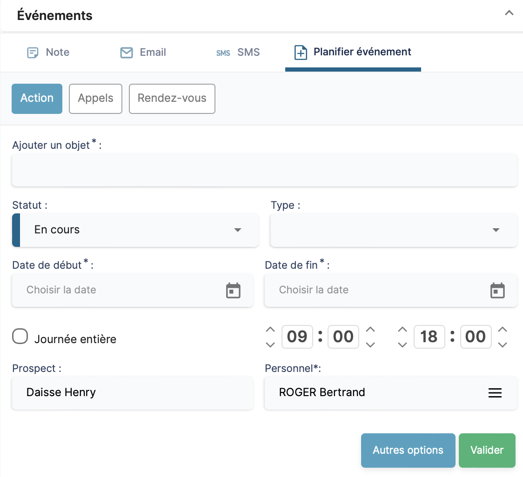This screenshot has height=477, width=523.
Task: Open the start date calendar icon
Action: pyautogui.click(x=233, y=291)
